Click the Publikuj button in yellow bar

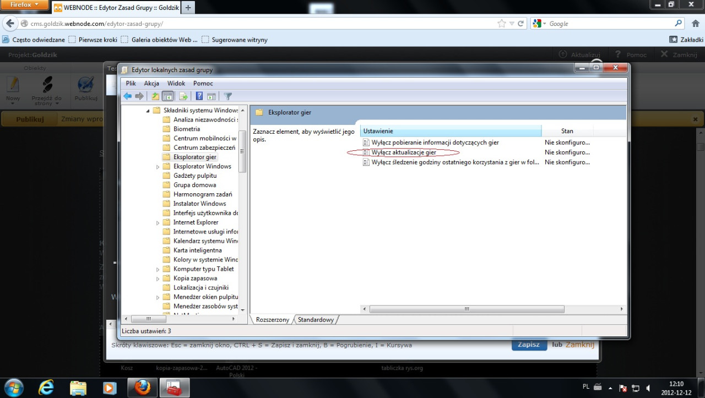tap(30, 119)
